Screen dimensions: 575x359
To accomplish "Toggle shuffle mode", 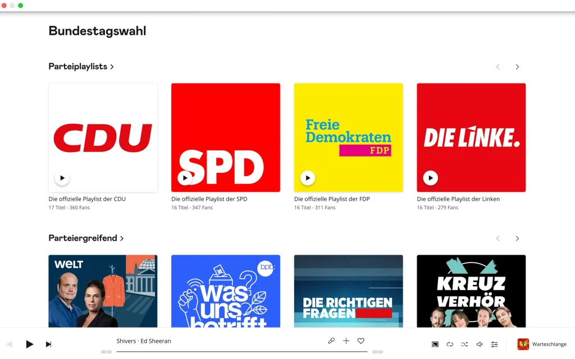I will coord(464,344).
